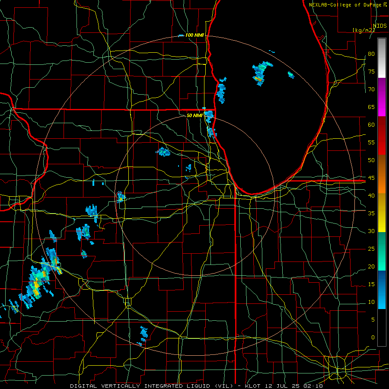Image resolution: width=389 pixels, height=389 pixels.
Task: Click the scale value 60
Action: coord(371,125)
